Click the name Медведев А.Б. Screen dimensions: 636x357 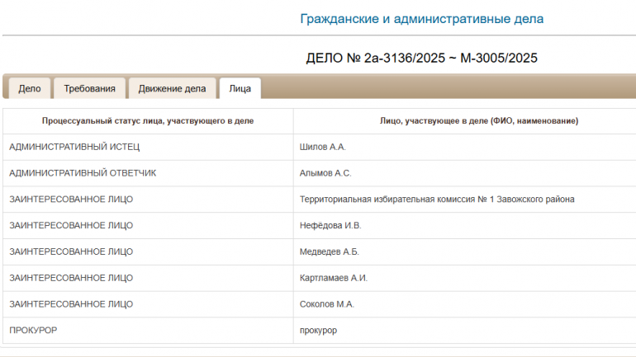click(x=330, y=251)
